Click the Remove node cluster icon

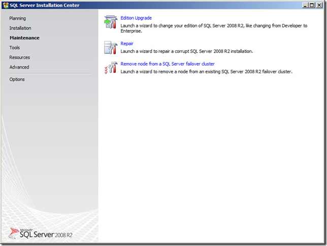pos(110,68)
